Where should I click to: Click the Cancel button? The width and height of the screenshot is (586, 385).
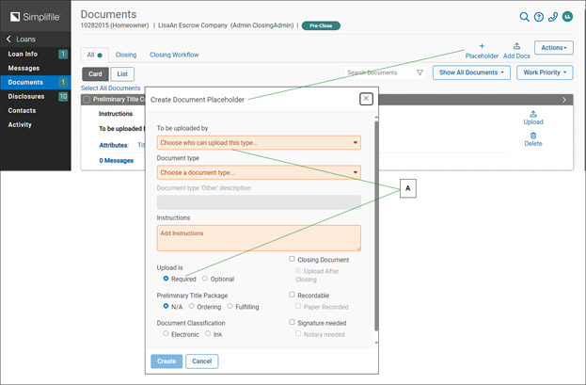[x=202, y=361]
